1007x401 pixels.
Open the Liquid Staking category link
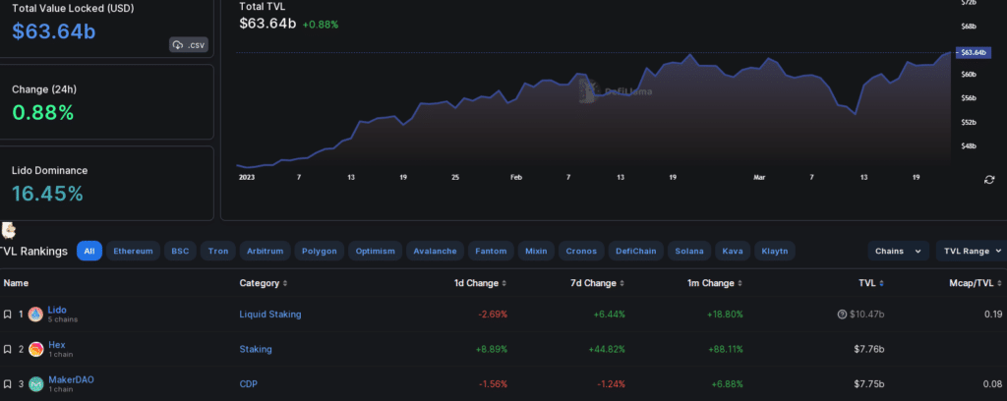pos(270,315)
